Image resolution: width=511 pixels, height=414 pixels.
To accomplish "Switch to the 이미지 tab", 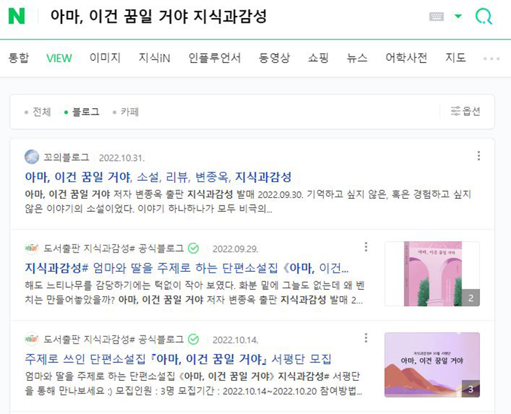I will pyautogui.click(x=105, y=58).
